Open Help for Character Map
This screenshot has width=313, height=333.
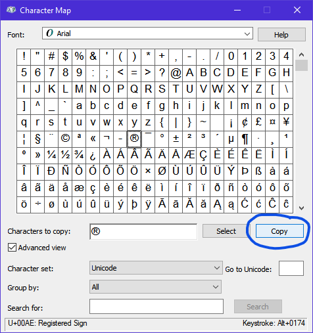click(x=281, y=35)
